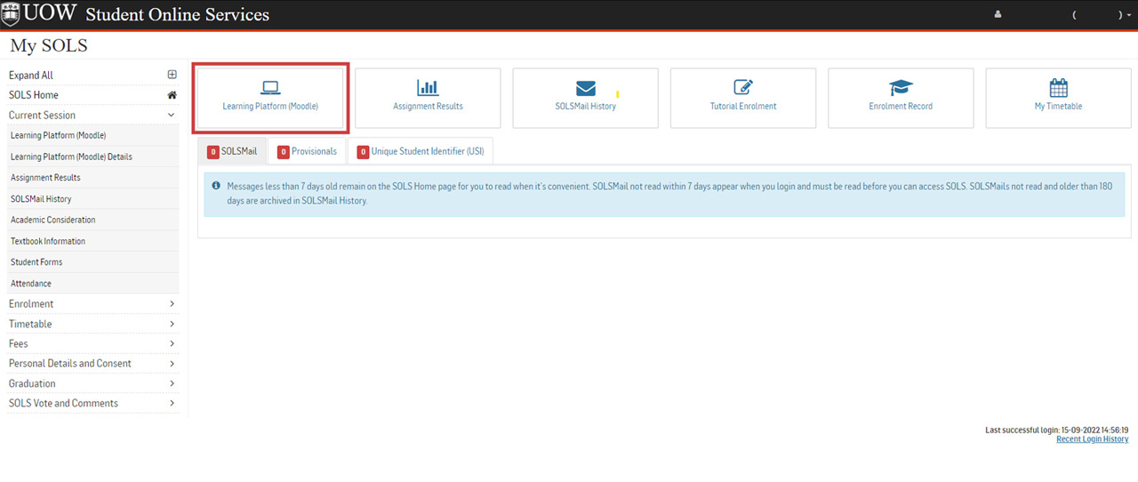This screenshot has height=482, width=1138.
Task: Switch to the Provisionals tab
Action: pos(308,152)
